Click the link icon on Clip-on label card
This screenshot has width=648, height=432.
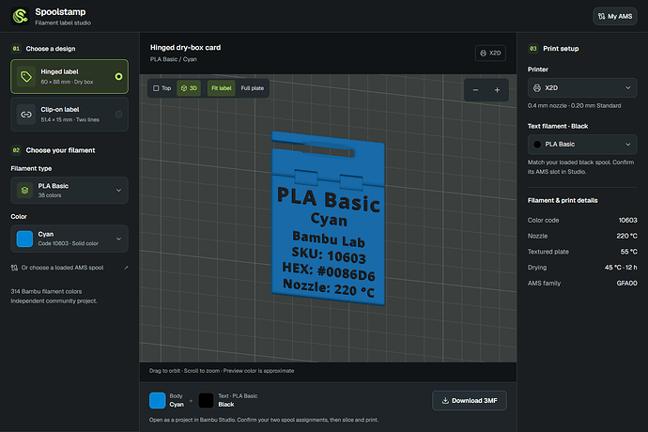tap(26, 115)
